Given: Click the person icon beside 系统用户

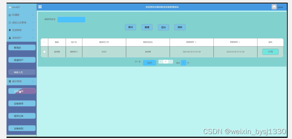Looking at the screenshot, I should (x=10, y=38).
